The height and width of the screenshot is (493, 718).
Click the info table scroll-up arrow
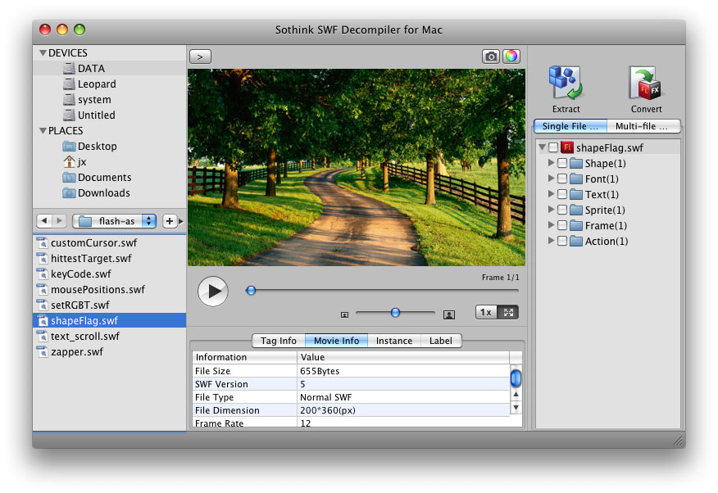(x=516, y=394)
